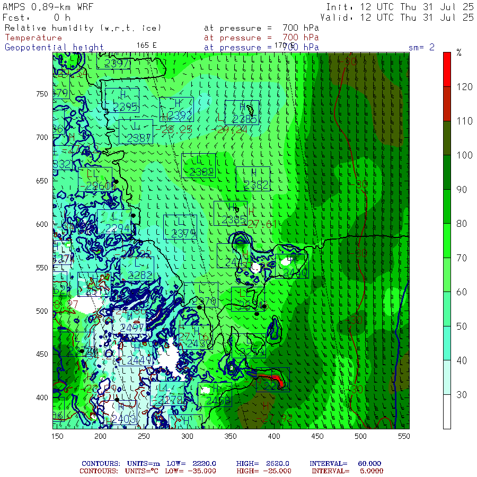Click the '90' color bar tick label
Viewport: 477px width, 477px height.
coord(462,190)
